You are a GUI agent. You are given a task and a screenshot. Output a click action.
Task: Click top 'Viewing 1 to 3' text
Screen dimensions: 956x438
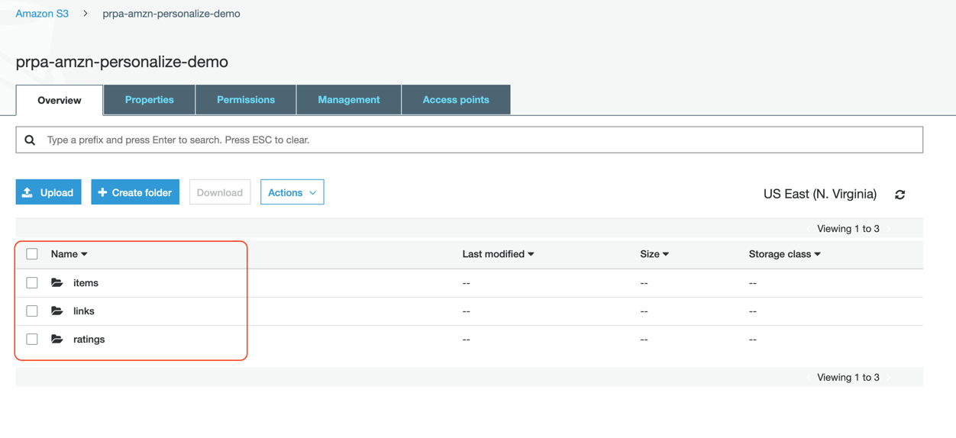coord(848,228)
